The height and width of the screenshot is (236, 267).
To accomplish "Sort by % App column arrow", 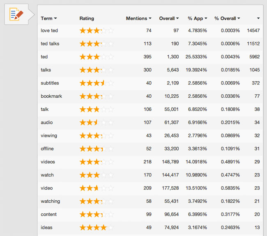I will tap(206, 18).
